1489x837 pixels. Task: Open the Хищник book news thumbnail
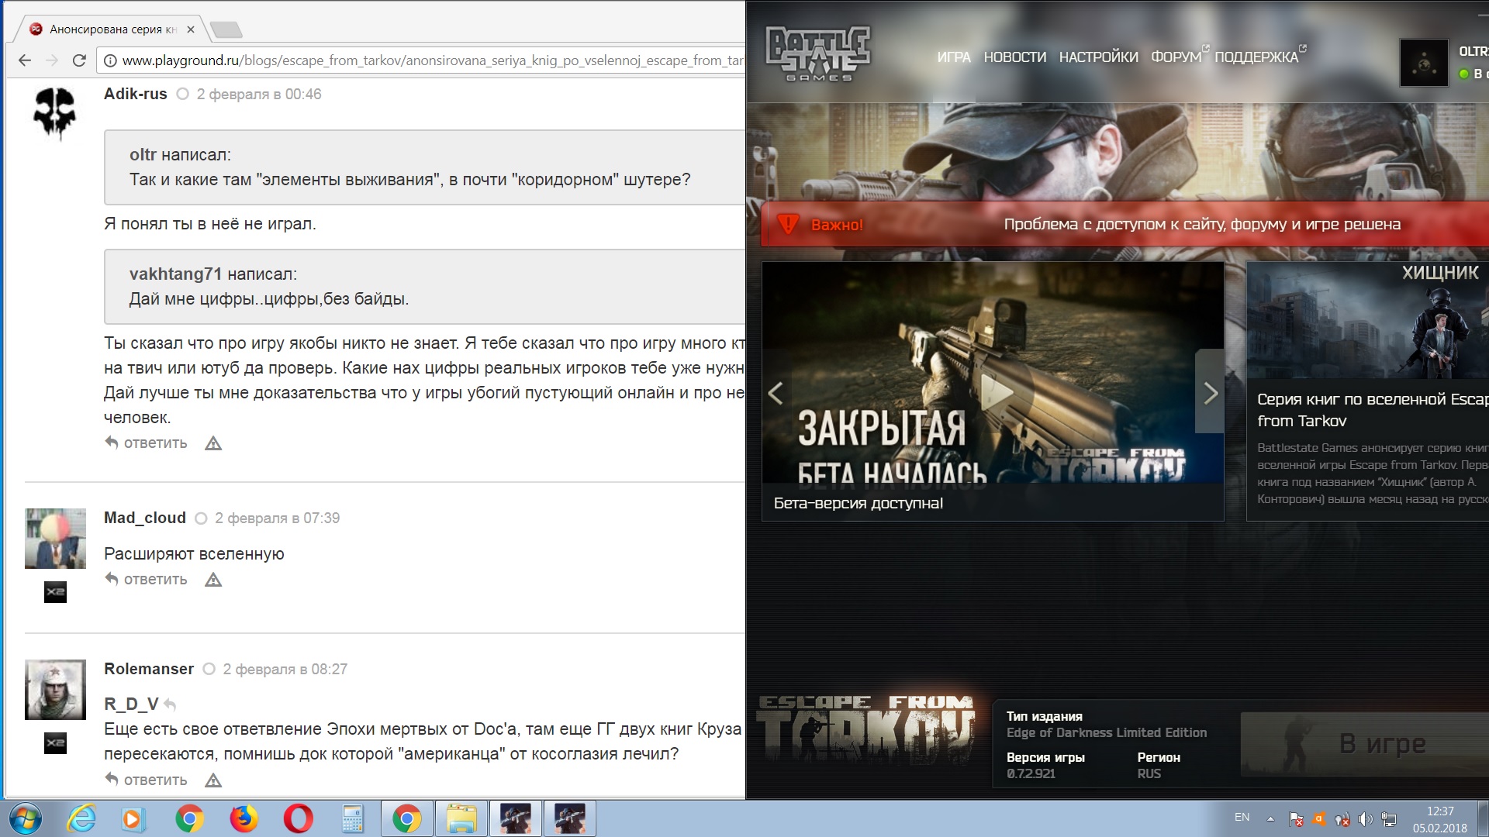click(1367, 322)
